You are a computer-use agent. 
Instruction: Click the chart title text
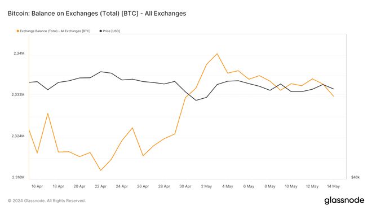coord(97,14)
